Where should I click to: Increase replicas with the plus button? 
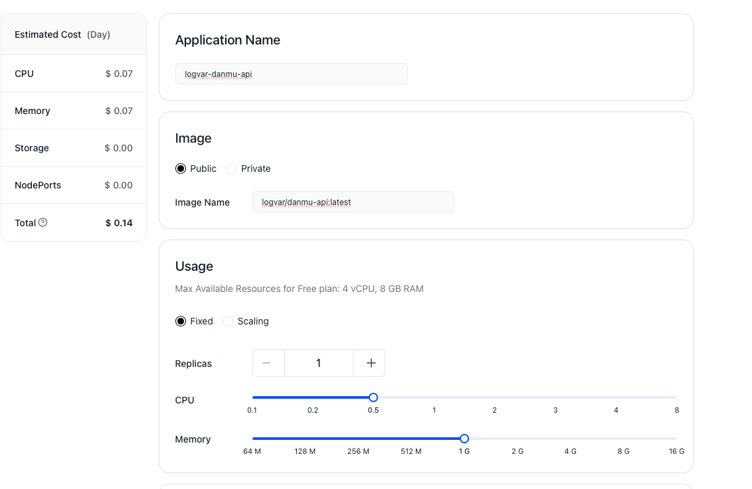tap(371, 363)
